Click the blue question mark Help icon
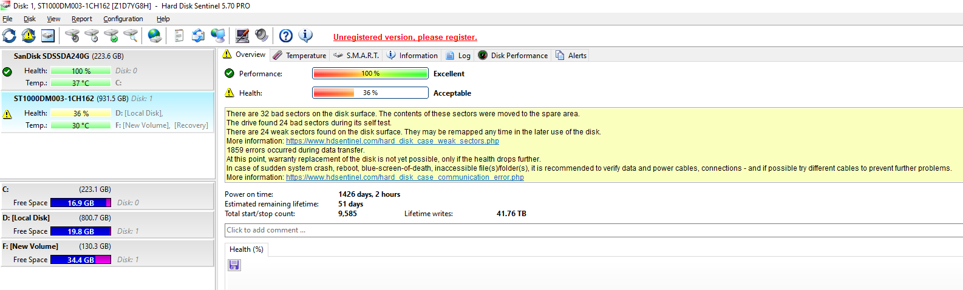Image resolution: width=963 pixels, height=290 pixels. tap(286, 36)
